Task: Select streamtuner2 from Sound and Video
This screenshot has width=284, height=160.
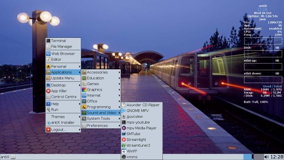Action: coord(142,145)
